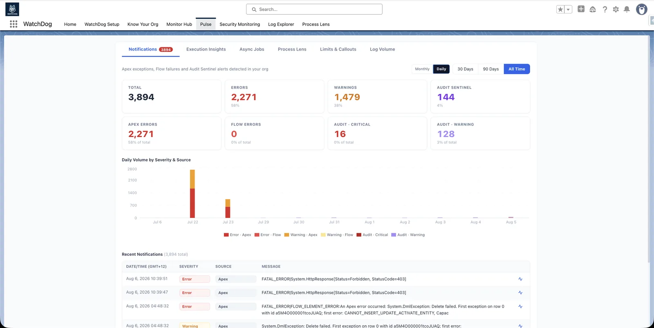This screenshot has width=654, height=328.
Task: Open the App Launcher dots grid
Action: pyautogui.click(x=13, y=24)
